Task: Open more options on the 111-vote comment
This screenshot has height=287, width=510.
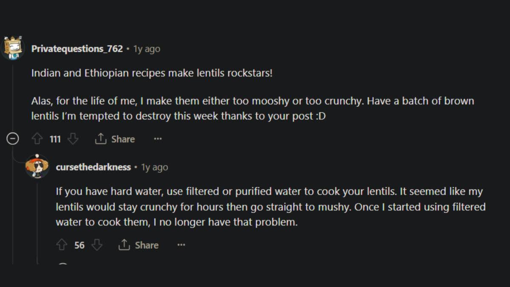Action: coord(158,139)
